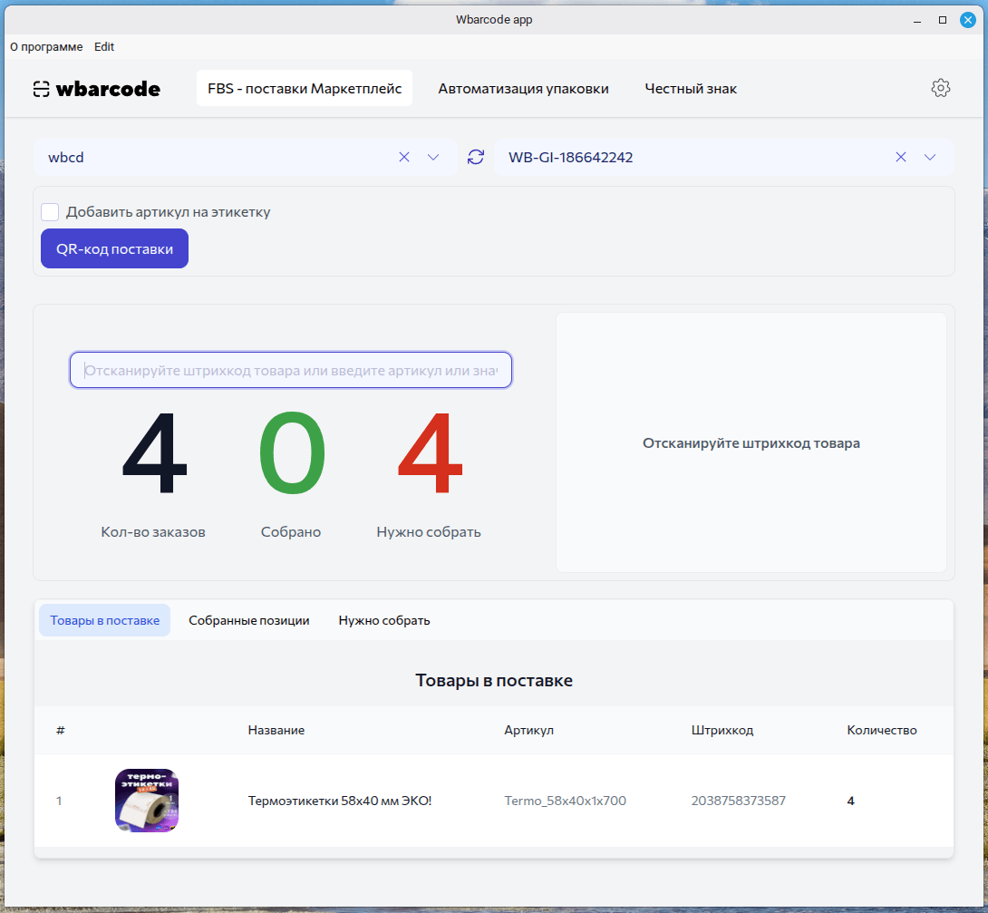Open row details via the 1 link
The image size is (988, 913).
point(59,801)
